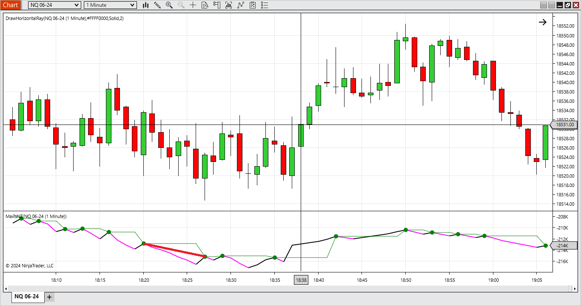The image size is (581, 306).
Task: Click the 18:25 time axis label
Action: 187,280
